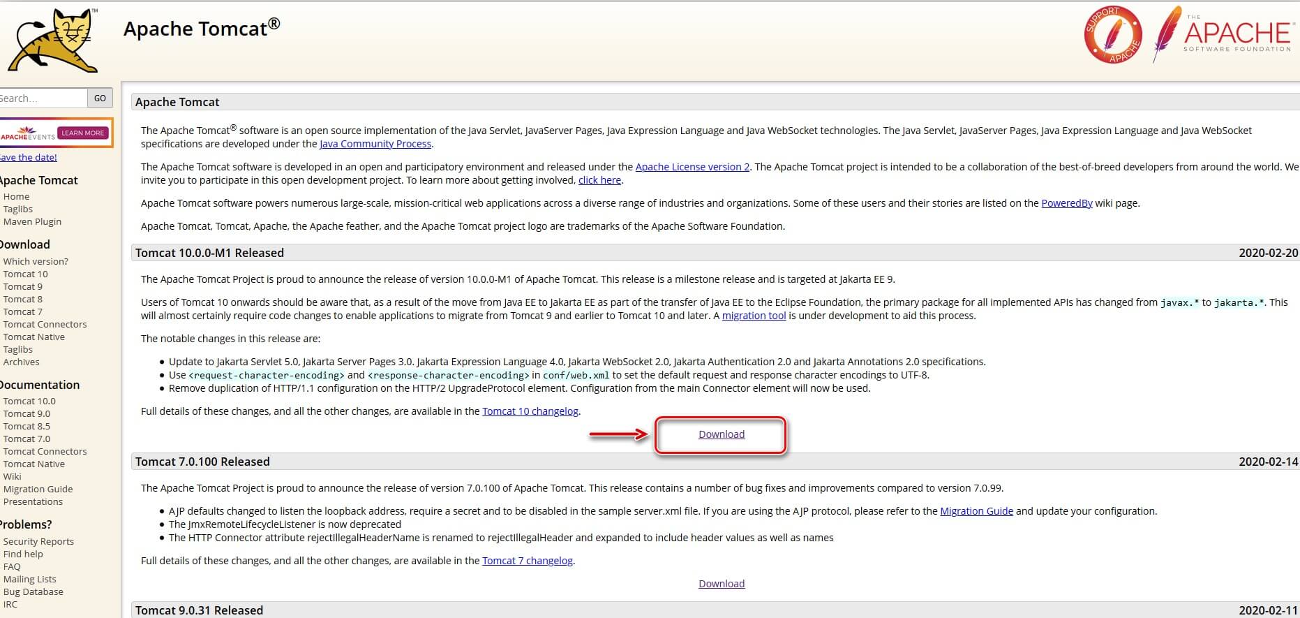Click the Apache Tomcat page title
This screenshot has width=1300, height=618.
(x=202, y=28)
